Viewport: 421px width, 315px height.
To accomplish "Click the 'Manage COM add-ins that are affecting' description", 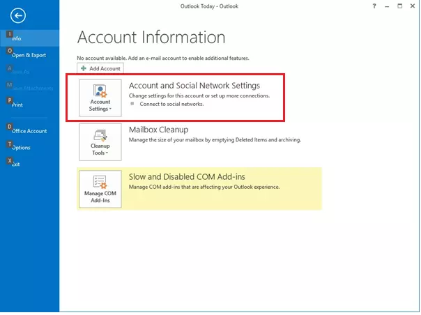I will click(204, 187).
